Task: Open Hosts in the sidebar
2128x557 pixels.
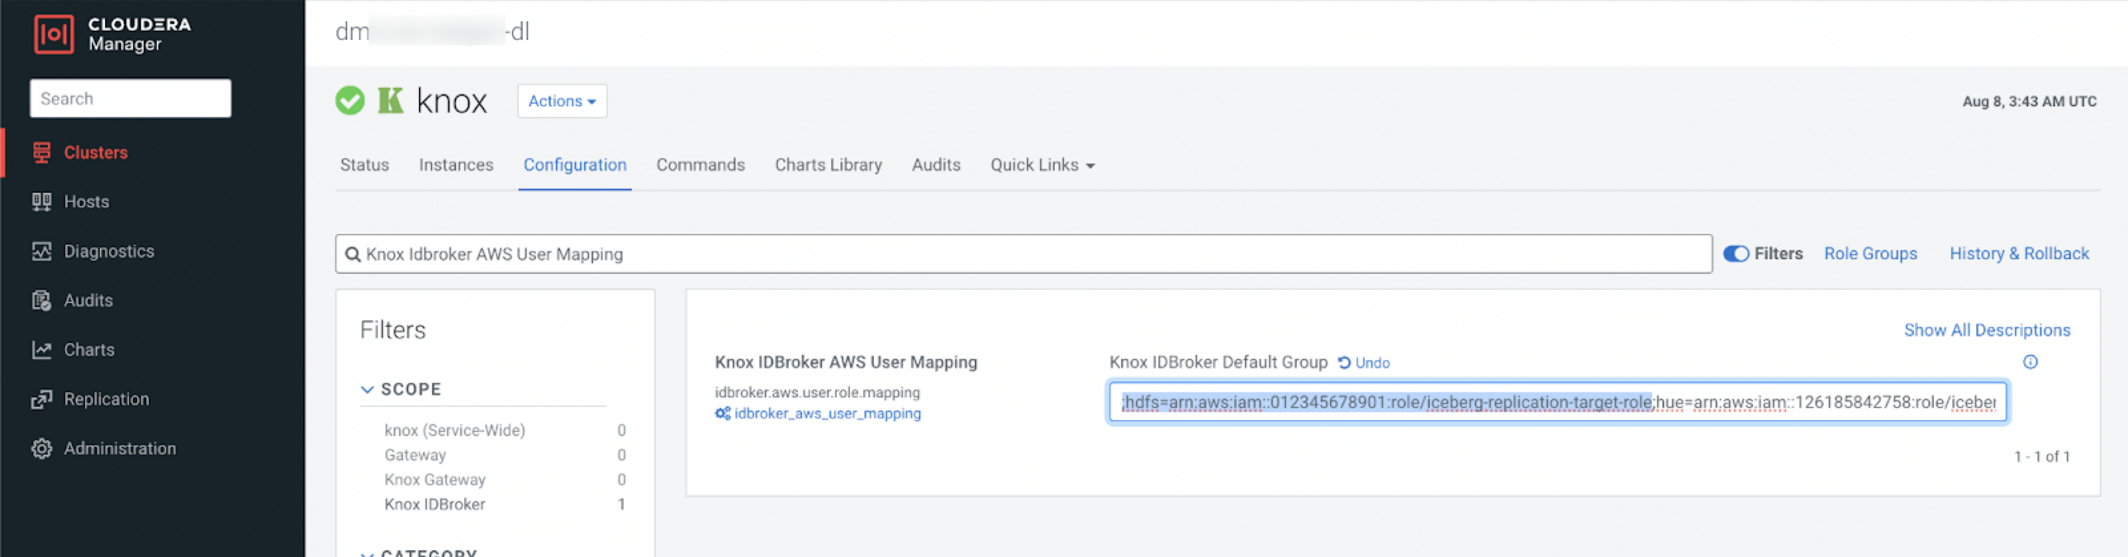Action: 86,201
